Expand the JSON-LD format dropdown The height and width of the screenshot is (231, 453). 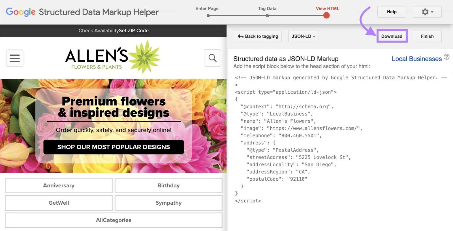304,36
